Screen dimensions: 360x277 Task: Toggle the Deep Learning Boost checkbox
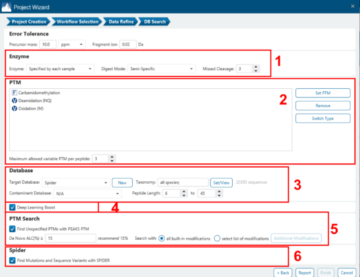point(12,207)
